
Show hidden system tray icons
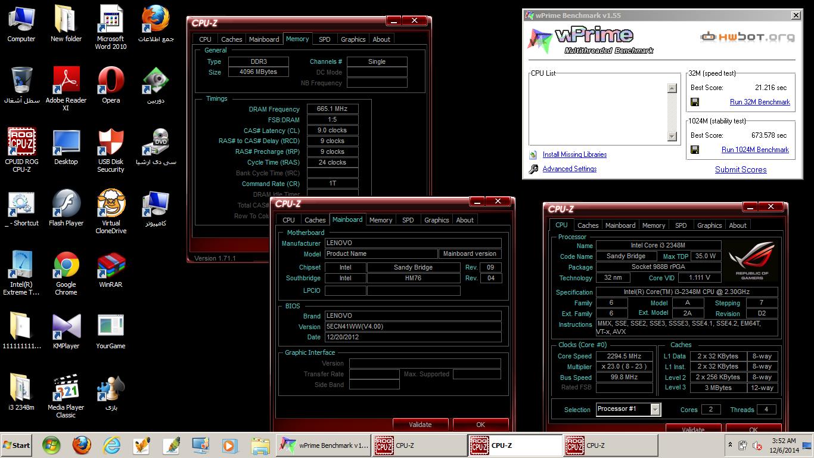[730, 445]
